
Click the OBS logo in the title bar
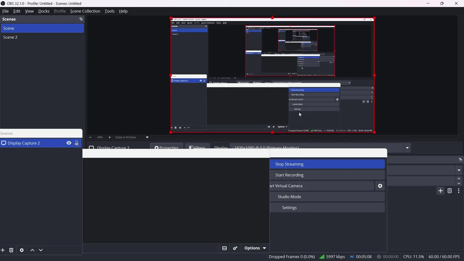tap(3, 4)
